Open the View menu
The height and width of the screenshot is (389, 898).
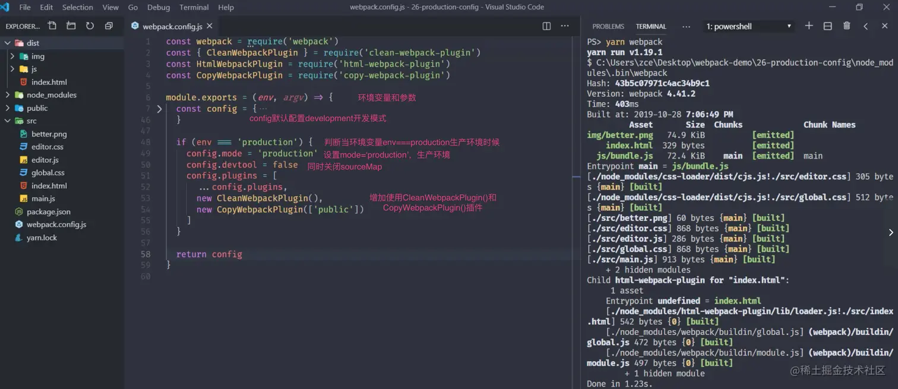pyautogui.click(x=110, y=7)
